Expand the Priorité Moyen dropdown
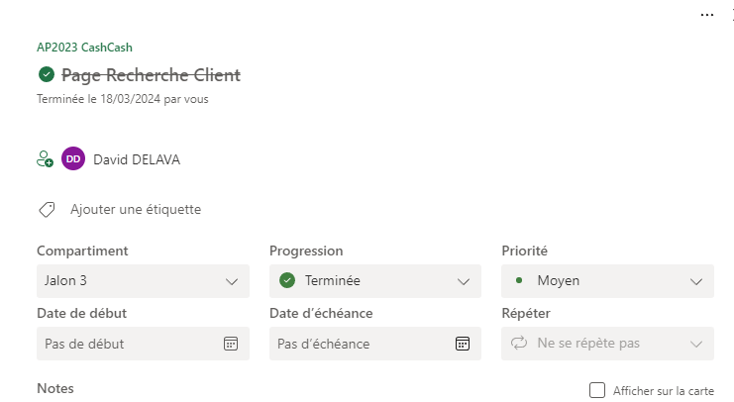Screen dimensions: 734x402 (x=695, y=281)
